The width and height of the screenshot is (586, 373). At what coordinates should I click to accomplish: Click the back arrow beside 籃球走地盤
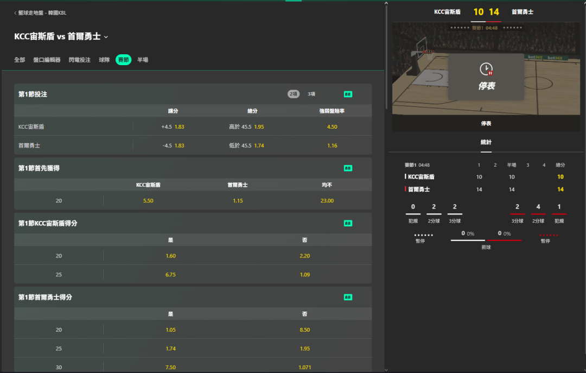(15, 13)
